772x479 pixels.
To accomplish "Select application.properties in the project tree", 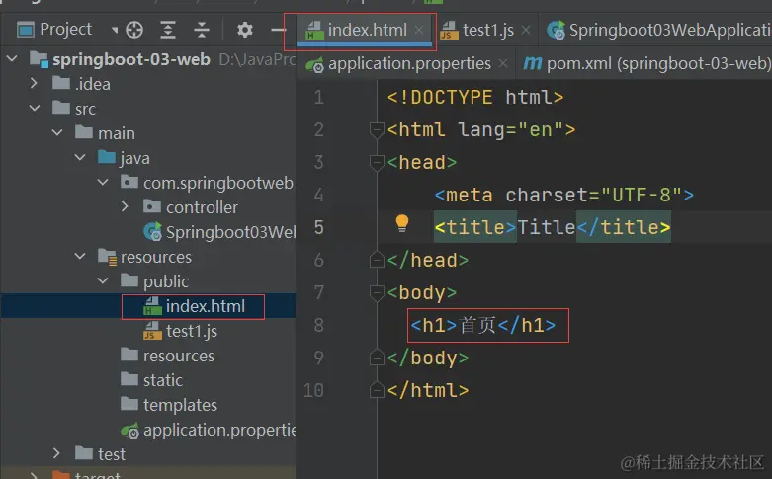I will pos(209,430).
